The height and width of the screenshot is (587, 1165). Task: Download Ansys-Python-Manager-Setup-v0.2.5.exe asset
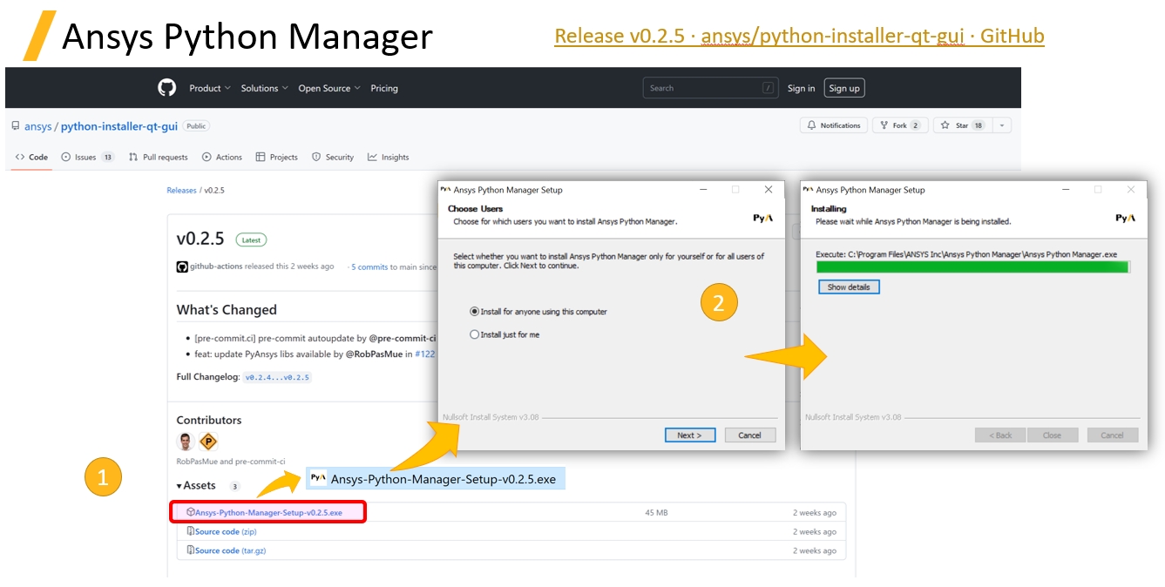[x=268, y=513]
